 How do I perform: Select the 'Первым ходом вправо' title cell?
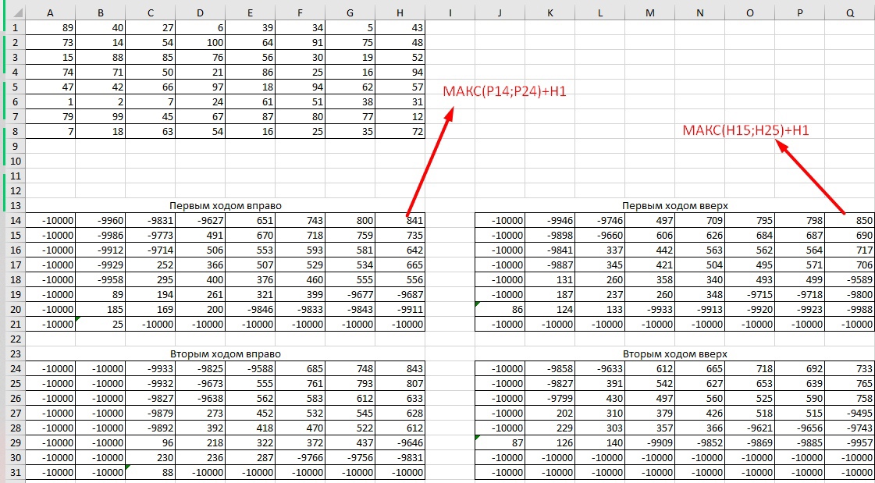226,206
